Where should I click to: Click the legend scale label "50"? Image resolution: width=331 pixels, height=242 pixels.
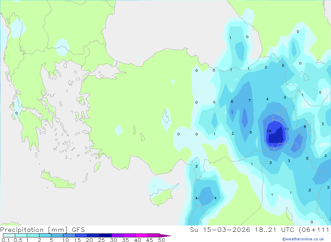click(162, 240)
